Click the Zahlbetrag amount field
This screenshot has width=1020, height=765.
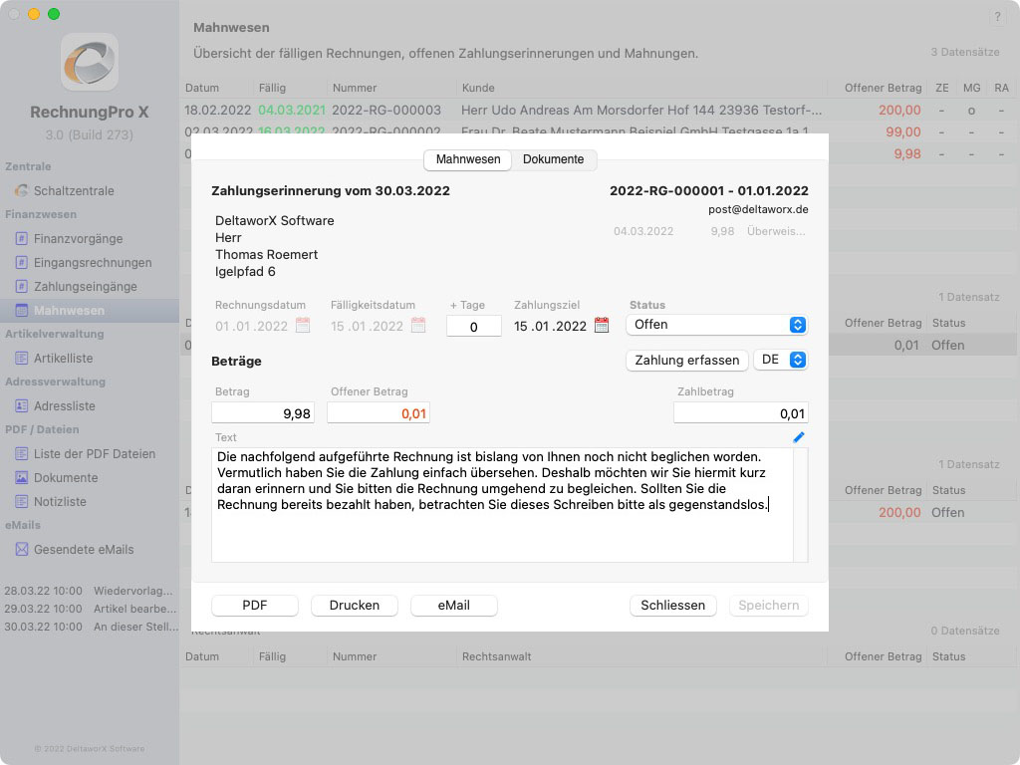tap(740, 413)
